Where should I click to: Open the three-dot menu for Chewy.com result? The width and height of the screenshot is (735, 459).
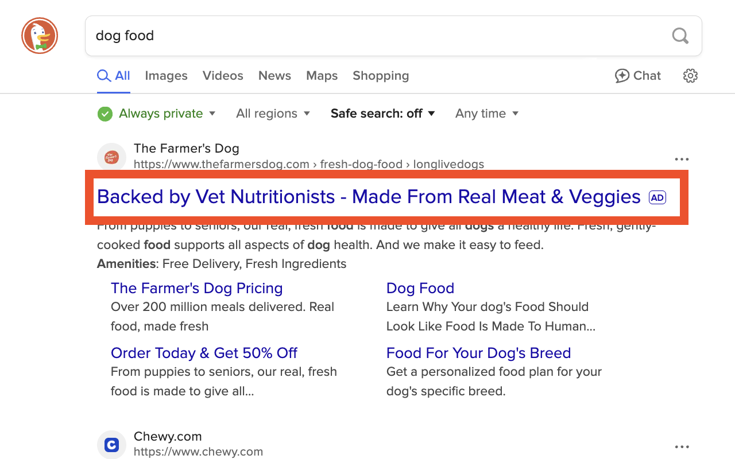coord(682,446)
